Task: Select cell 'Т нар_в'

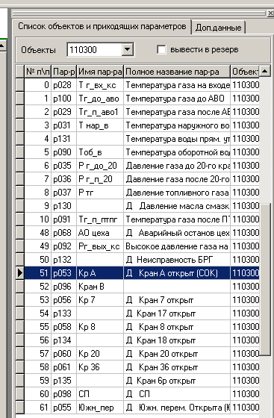Action: pyautogui.click(x=100, y=125)
